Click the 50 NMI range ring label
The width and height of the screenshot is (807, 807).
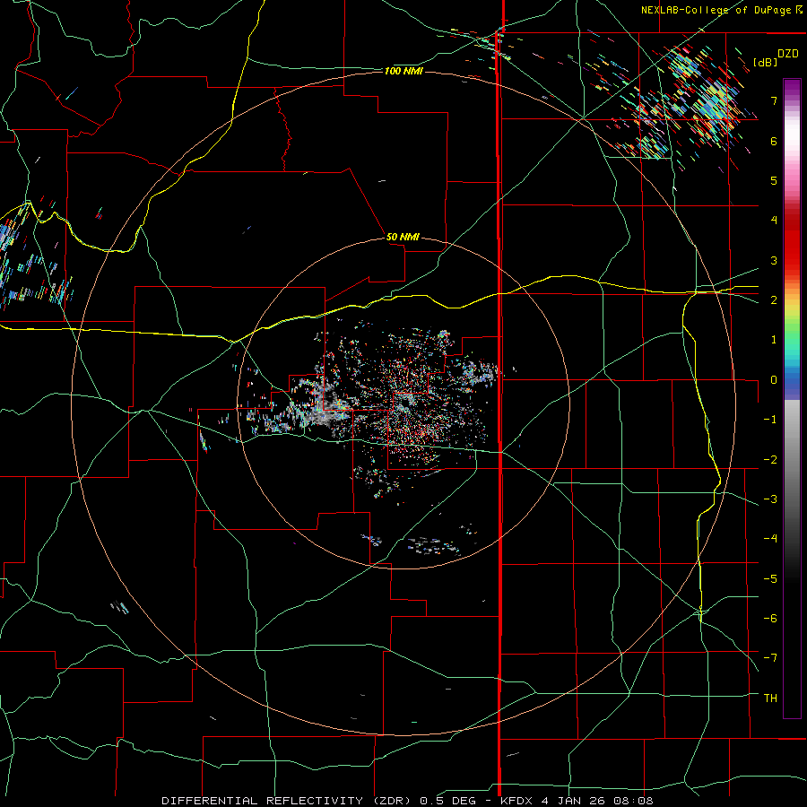403,238
